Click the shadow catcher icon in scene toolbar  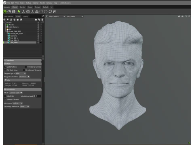point(18,20)
